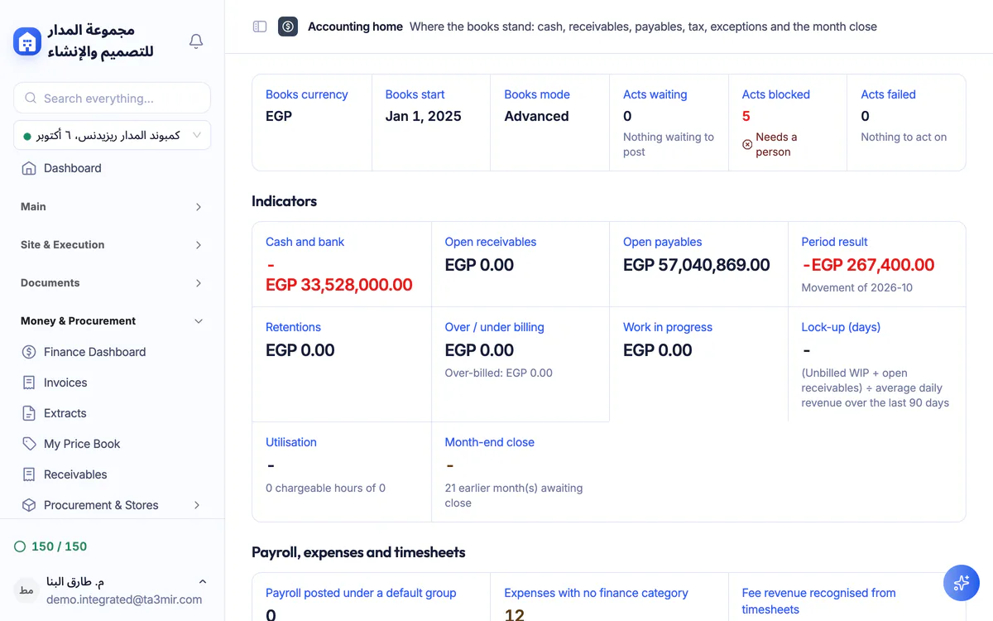Viewport: 993px width, 621px height.
Task: Click the Dashboard house icon
Action: coord(29,168)
